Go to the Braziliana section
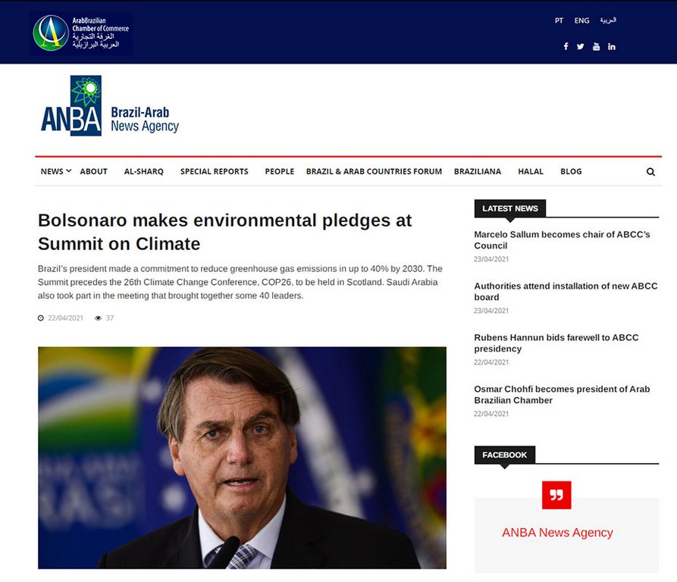Image resolution: width=677 pixels, height=582 pixels. click(x=477, y=171)
